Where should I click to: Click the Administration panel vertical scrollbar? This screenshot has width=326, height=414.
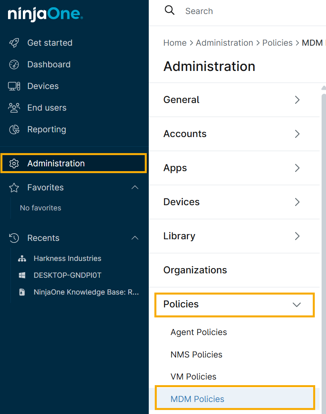323,240
